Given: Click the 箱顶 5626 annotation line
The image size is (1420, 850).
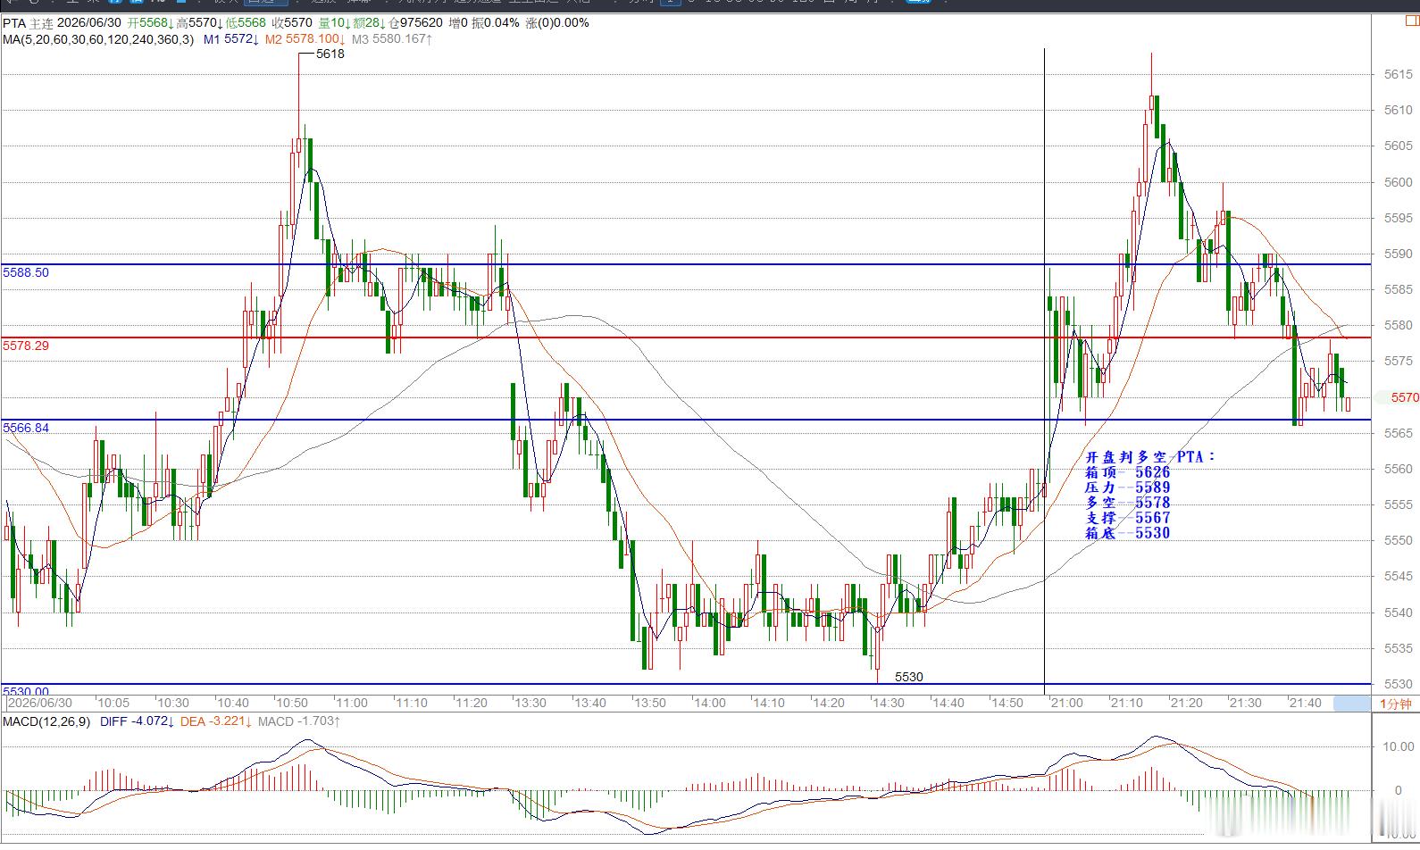Looking at the screenshot, I should click(x=1127, y=472).
